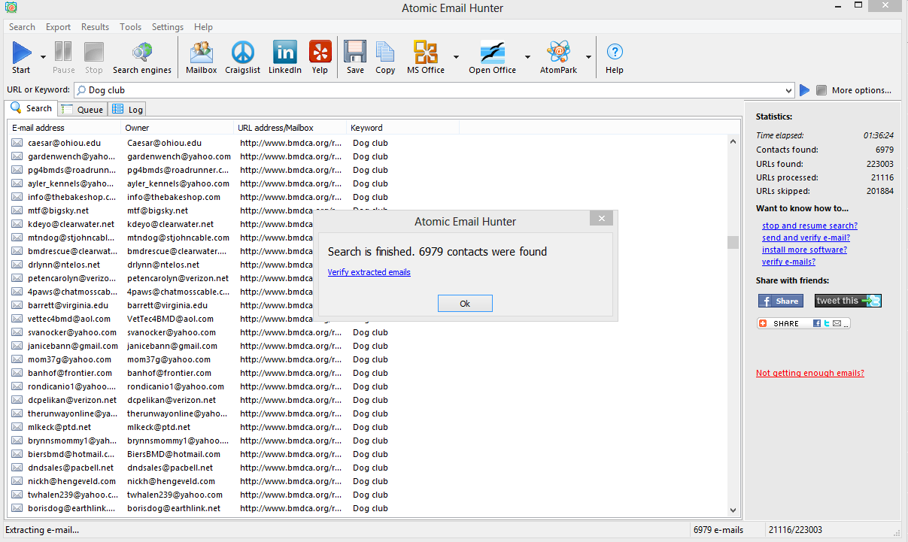Click the tweet this button
Viewport: 908px width, 542px height.
848,301
